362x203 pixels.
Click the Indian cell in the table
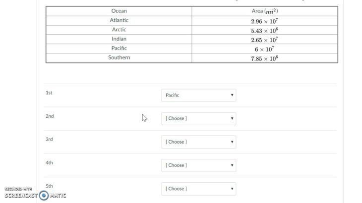pyautogui.click(x=119, y=39)
